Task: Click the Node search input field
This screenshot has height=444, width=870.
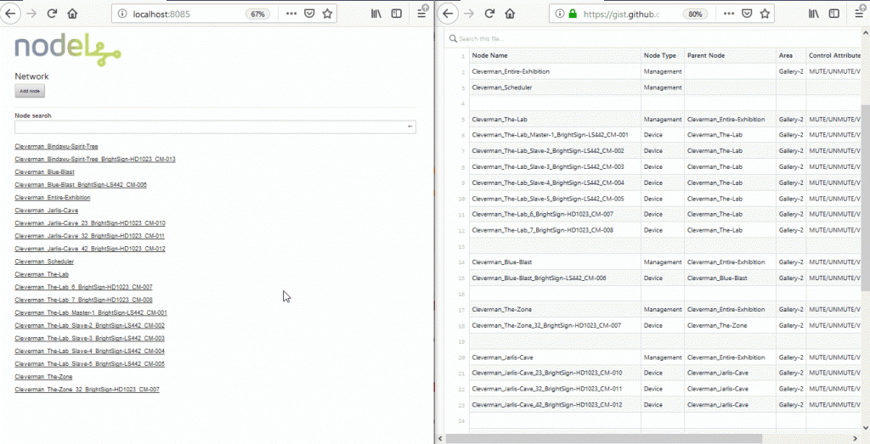Action: pyautogui.click(x=208, y=127)
